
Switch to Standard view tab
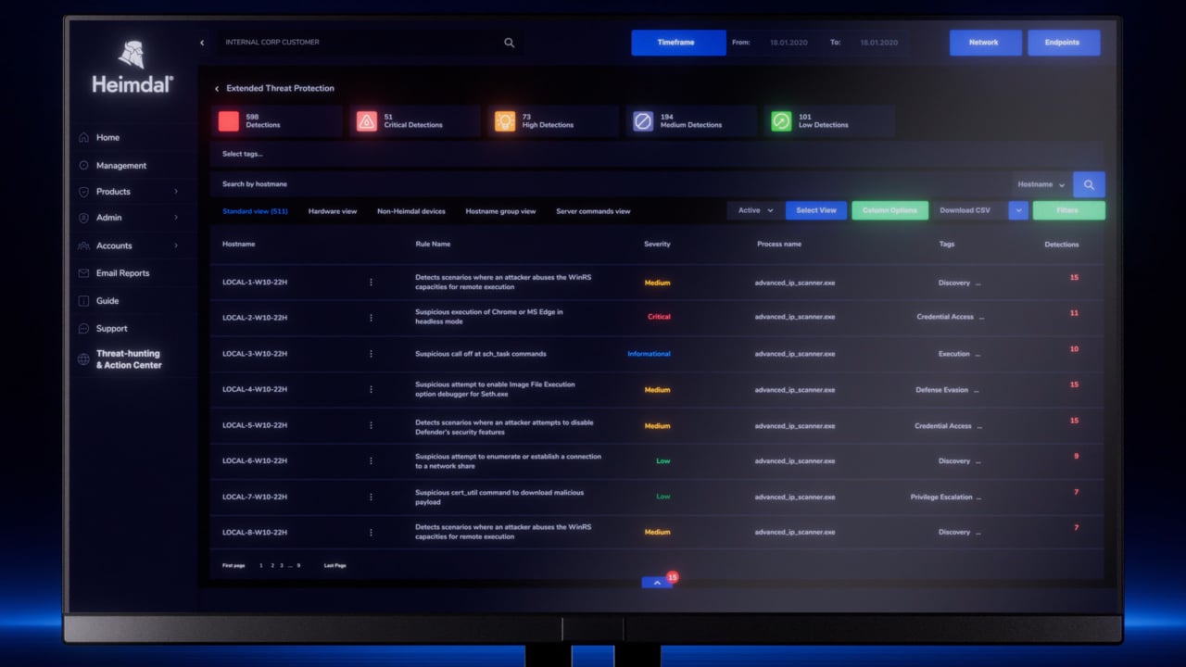point(255,211)
